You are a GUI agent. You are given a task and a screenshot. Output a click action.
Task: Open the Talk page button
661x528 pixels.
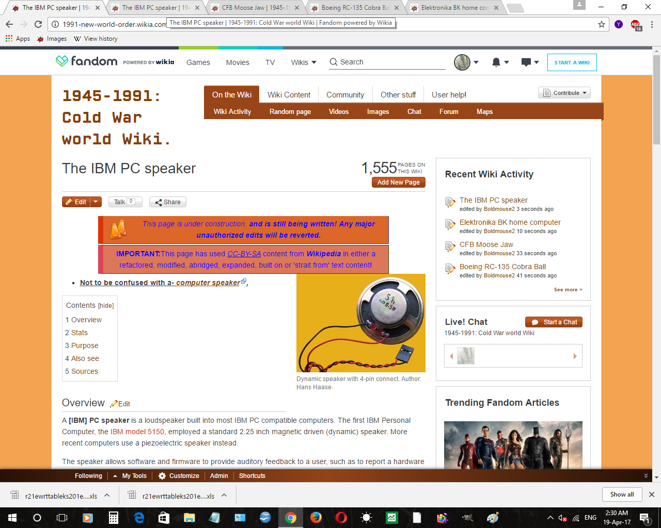125,202
